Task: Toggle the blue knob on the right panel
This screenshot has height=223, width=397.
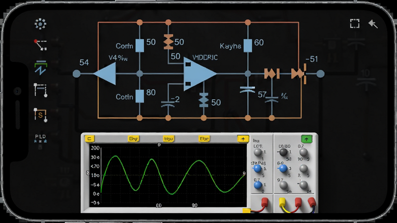Action: [x=283, y=168]
